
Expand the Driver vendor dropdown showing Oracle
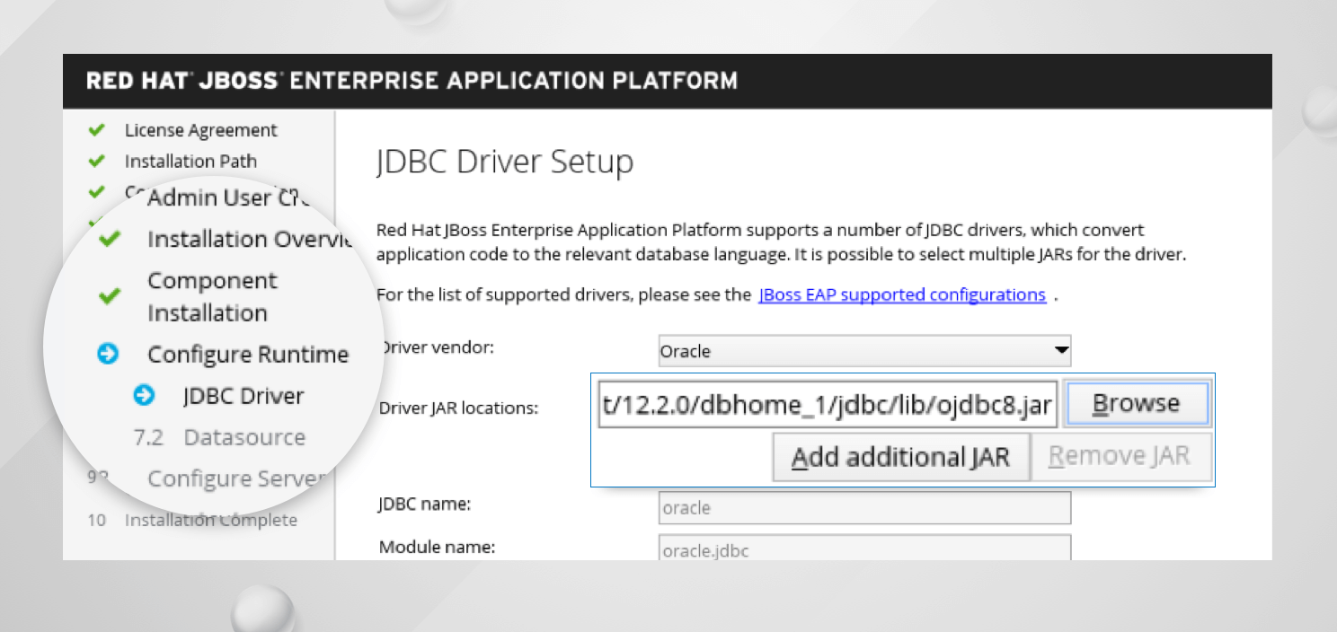pos(863,351)
